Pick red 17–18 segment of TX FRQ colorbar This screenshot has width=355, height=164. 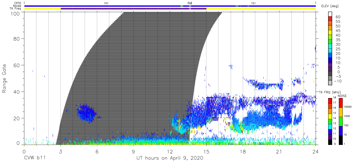point(330,101)
